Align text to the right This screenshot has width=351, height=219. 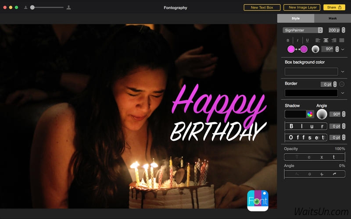click(x=334, y=40)
